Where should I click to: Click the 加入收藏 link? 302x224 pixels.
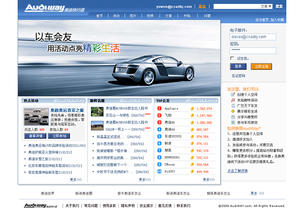277,19
